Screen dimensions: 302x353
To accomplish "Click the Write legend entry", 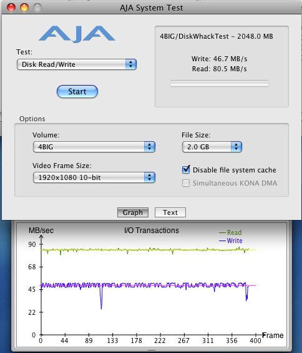I will pyautogui.click(x=231, y=241).
